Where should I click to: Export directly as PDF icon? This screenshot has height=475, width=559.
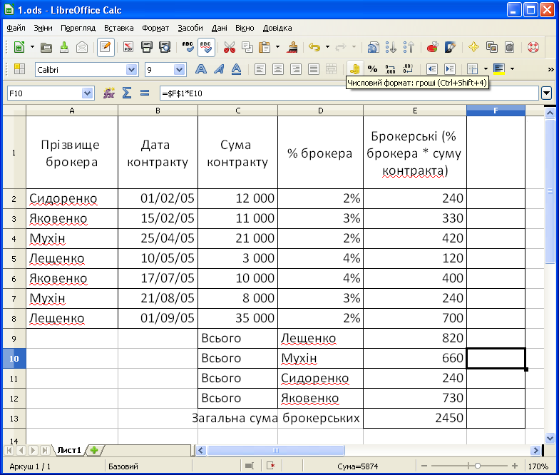tap(128, 47)
